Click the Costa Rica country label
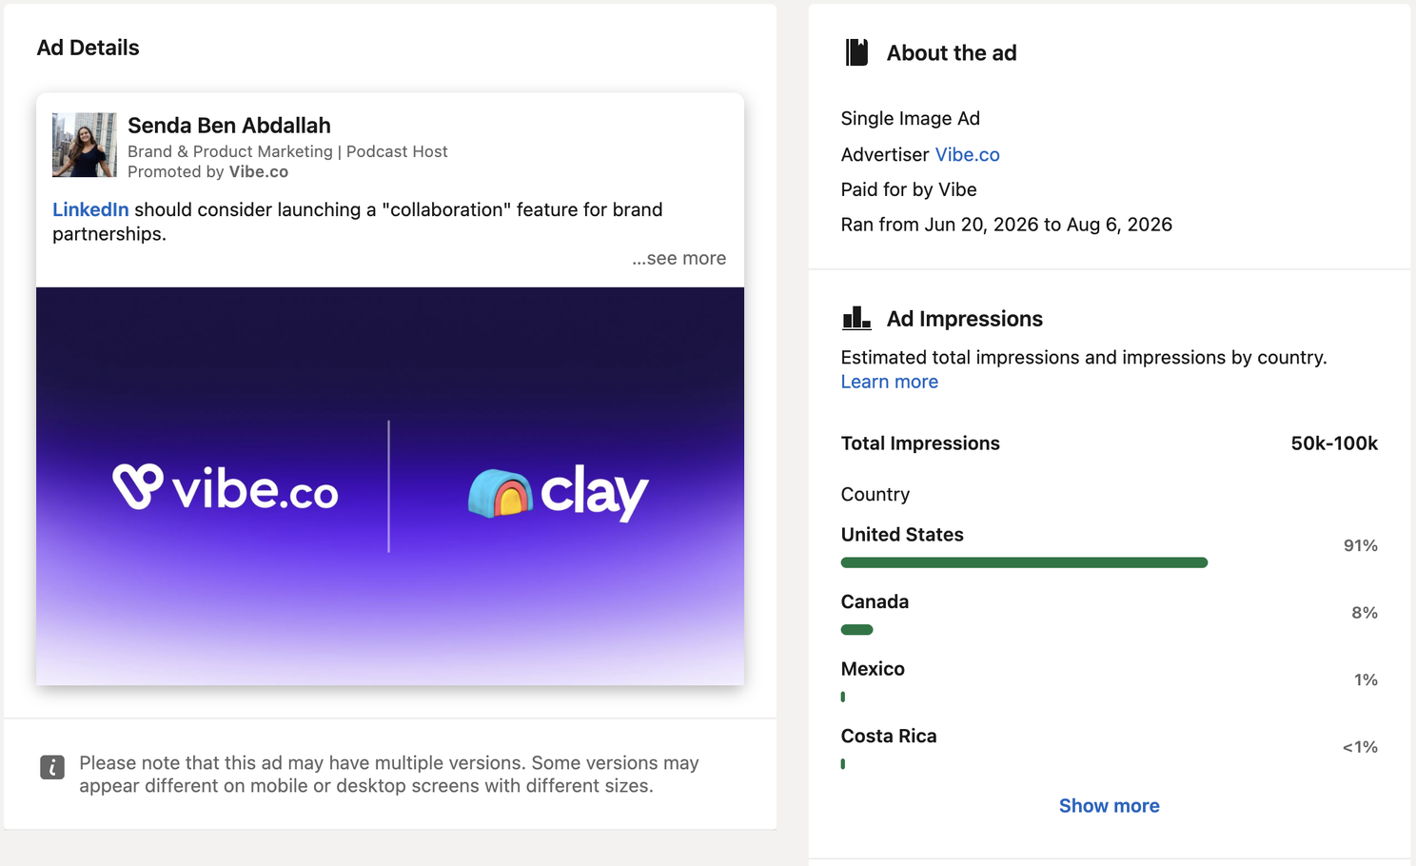The width and height of the screenshot is (1416, 866). 889,736
